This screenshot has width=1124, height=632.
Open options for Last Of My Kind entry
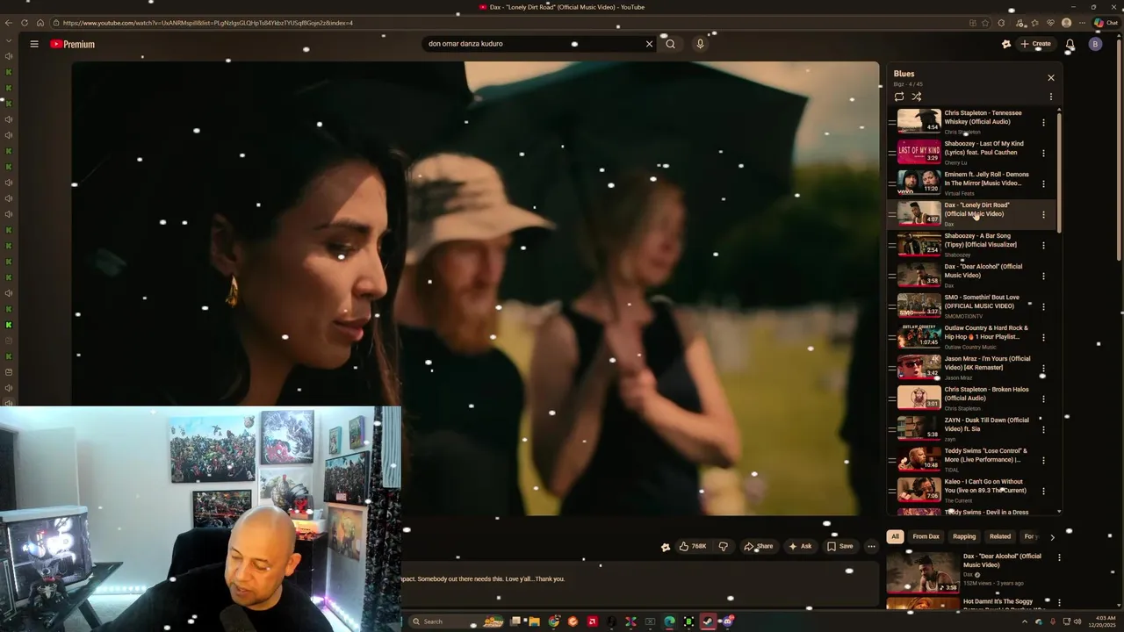(x=1043, y=153)
